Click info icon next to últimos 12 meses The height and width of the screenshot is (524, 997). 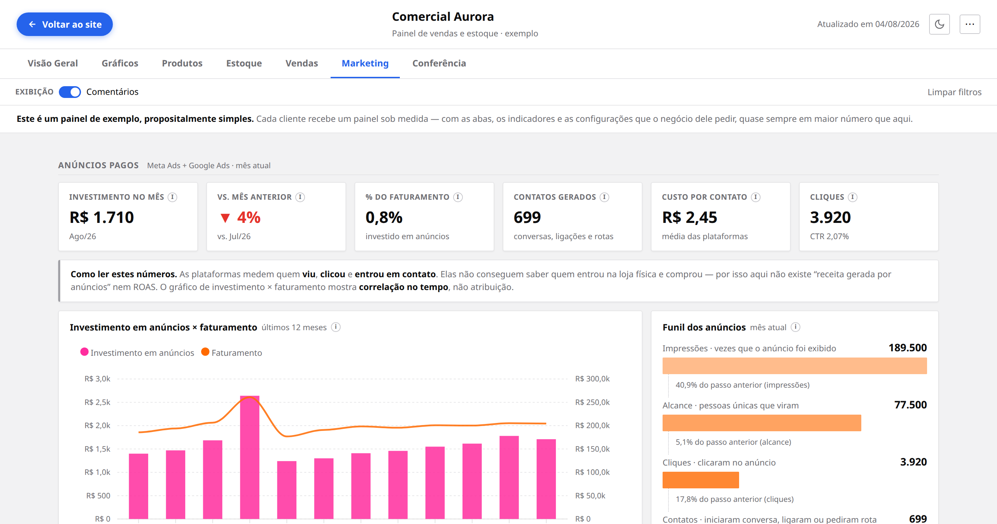coord(336,327)
